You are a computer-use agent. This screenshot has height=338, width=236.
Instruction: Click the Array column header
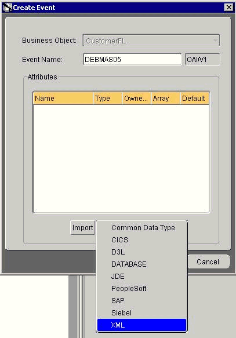click(x=166, y=99)
